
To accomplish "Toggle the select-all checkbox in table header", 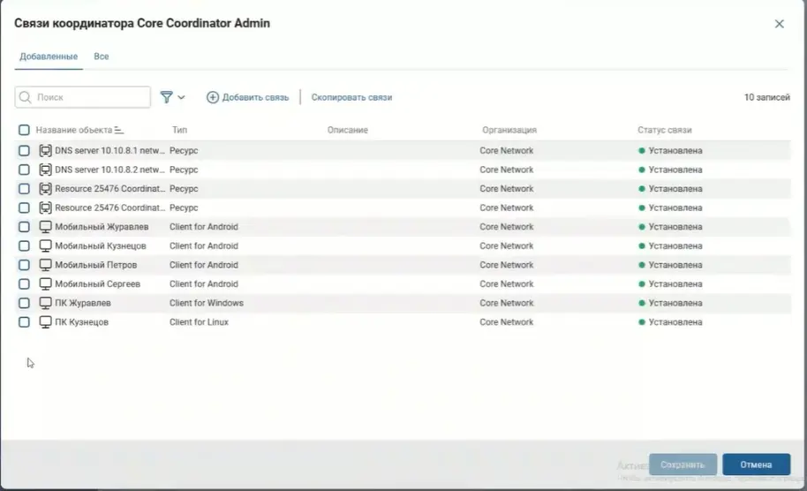I will coord(24,131).
